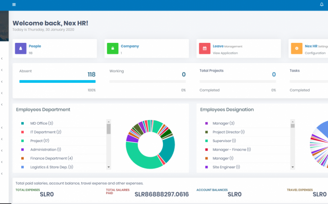Open the Leave Management link
The height and width of the screenshot is (204, 328).
(x=227, y=46)
